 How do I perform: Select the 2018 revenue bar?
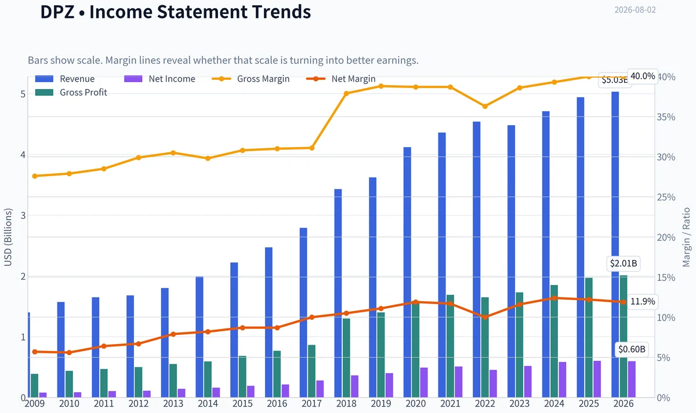[338, 293]
